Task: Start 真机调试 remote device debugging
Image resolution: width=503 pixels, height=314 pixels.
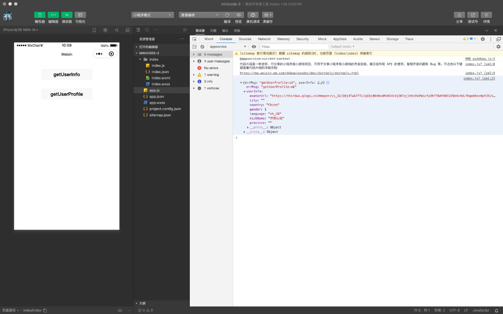Action: click(x=253, y=15)
